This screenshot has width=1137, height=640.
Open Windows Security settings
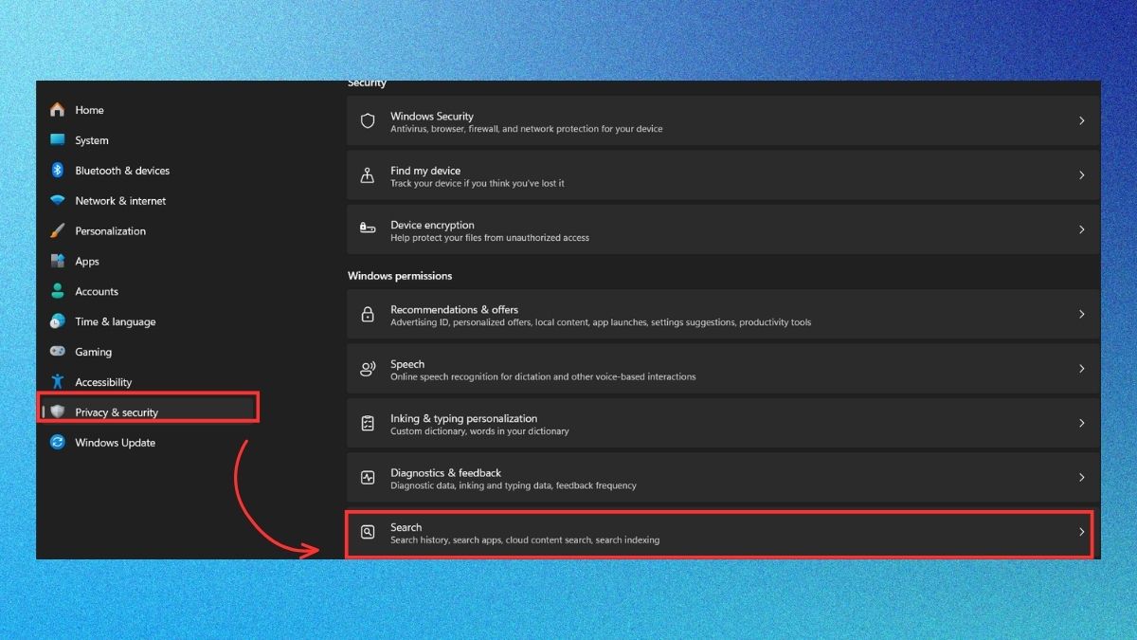pos(723,121)
